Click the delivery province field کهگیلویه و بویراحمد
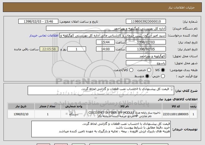This screenshot has width=205, height=145. (x=146, y=56)
